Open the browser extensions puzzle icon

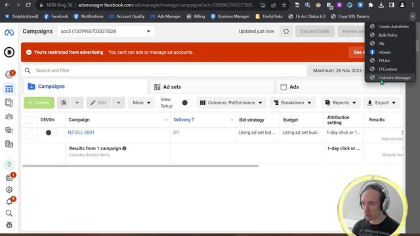click(x=371, y=5)
